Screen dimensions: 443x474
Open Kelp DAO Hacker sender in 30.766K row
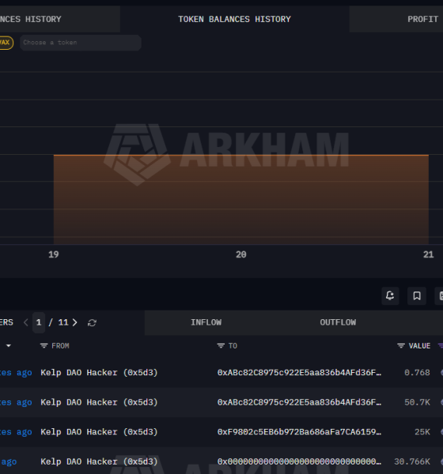pos(99,461)
